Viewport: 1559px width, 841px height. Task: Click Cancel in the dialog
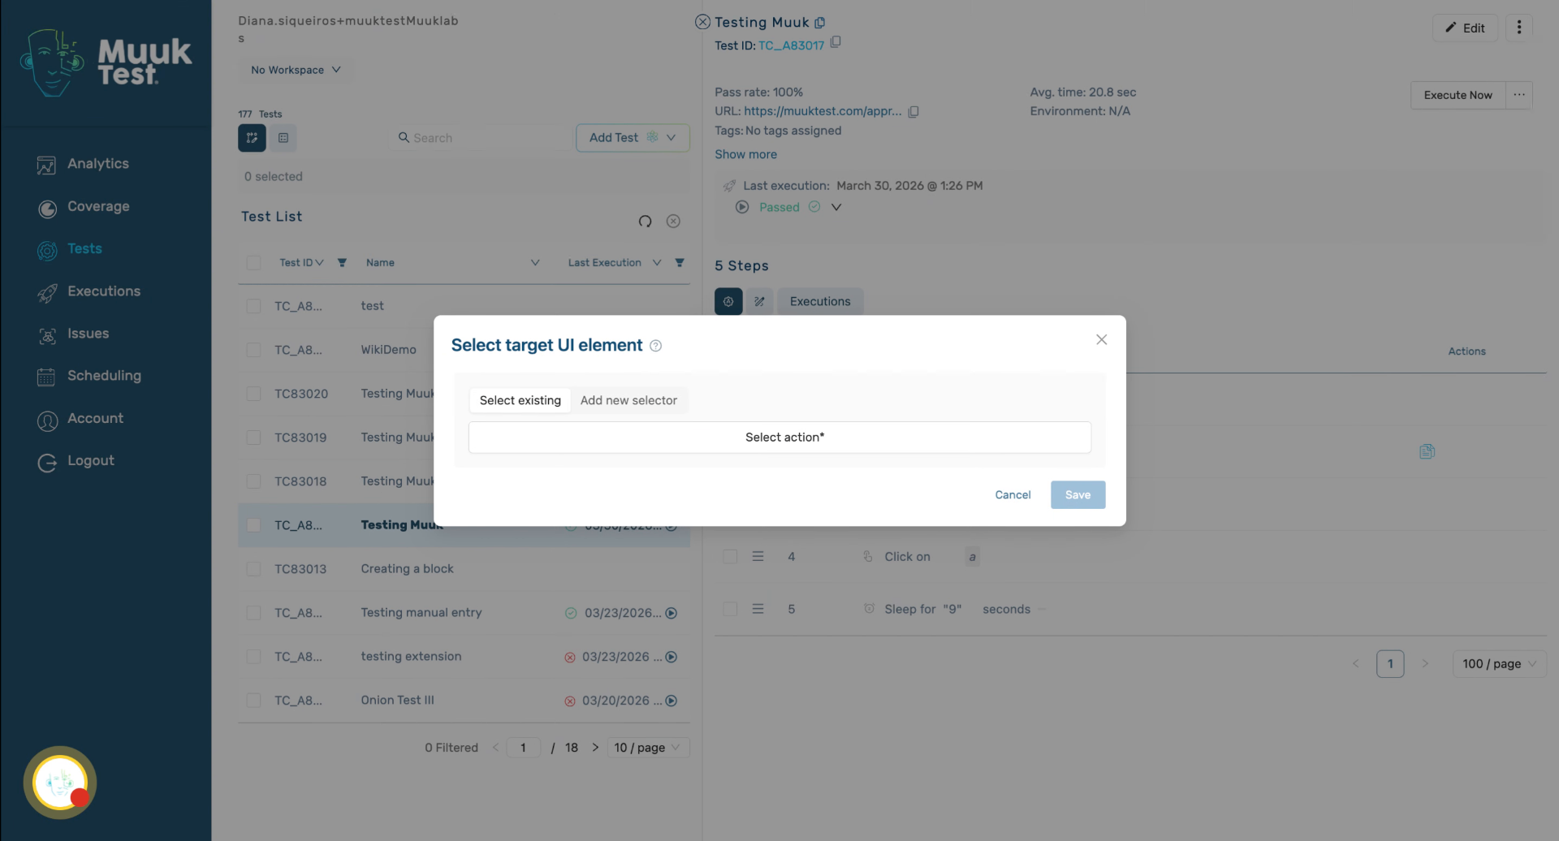(1013, 494)
